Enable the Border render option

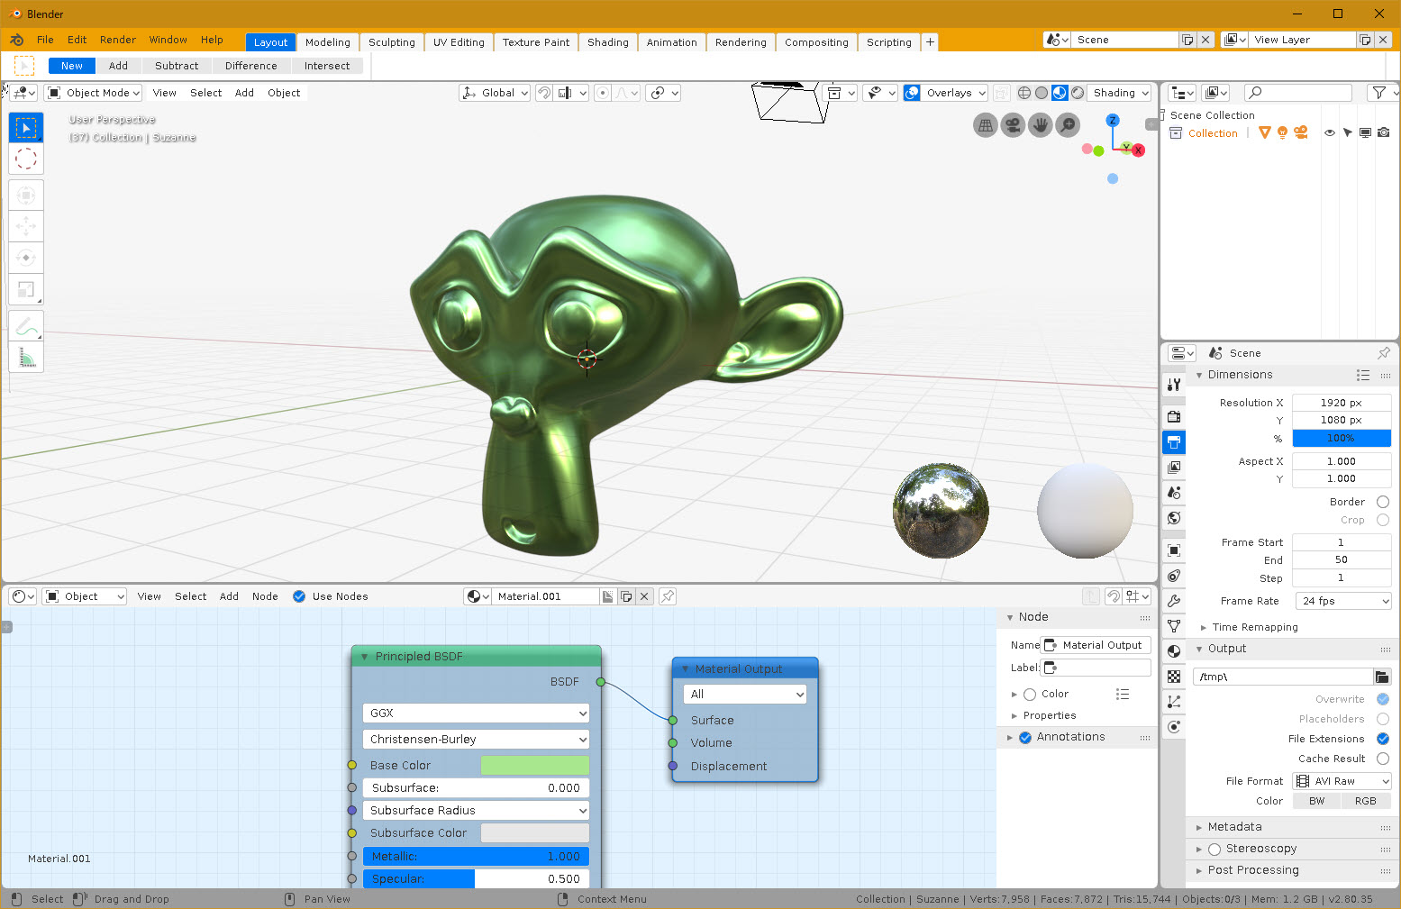(1383, 502)
